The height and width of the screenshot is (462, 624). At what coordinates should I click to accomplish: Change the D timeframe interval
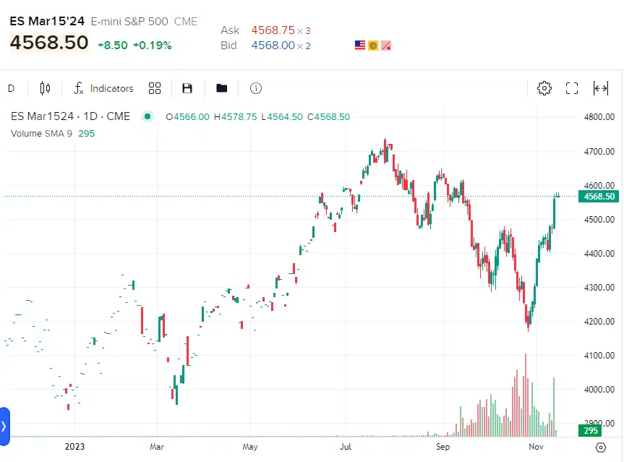pyautogui.click(x=11, y=88)
